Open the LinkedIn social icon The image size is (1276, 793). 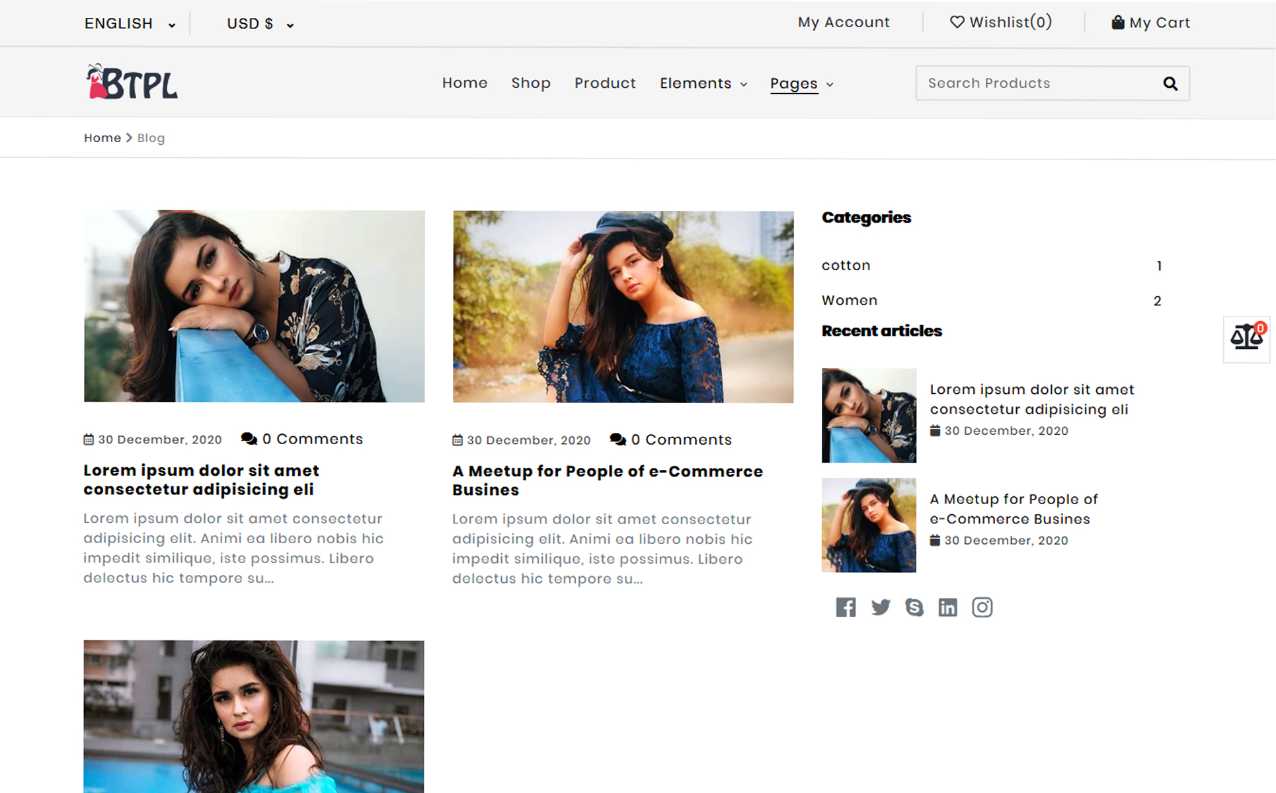coord(947,607)
